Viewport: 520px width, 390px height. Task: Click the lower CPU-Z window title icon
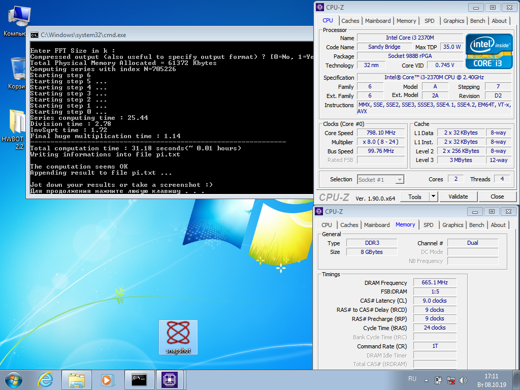click(319, 211)
